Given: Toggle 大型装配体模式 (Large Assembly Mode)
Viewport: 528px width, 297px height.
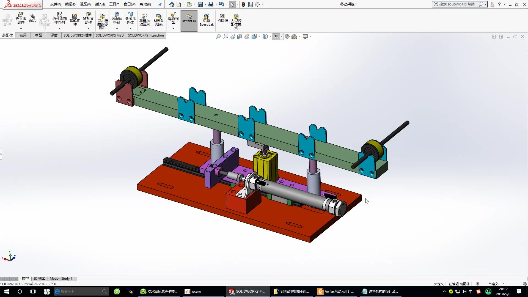Looking at the screenshot, I should pyautogui.click(x=236, y=19).
